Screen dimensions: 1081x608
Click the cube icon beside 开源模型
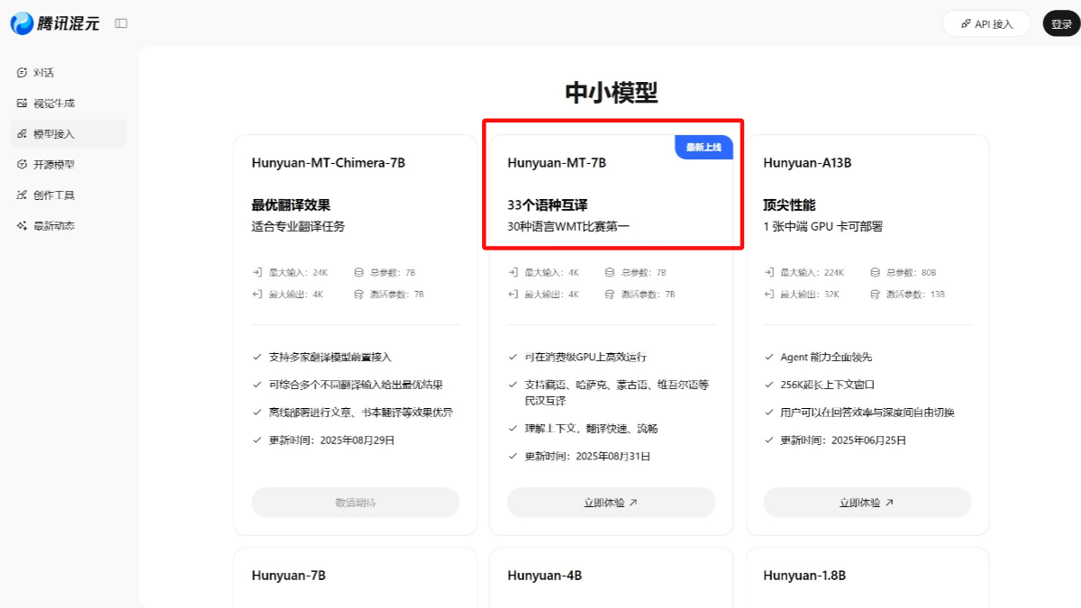point(23,164)
